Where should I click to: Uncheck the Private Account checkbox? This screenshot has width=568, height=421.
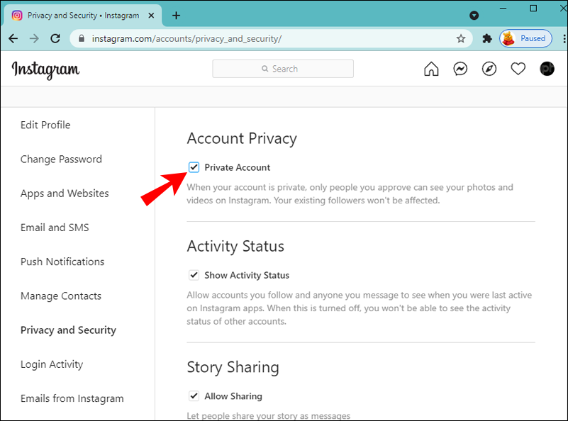[x=194, y=167]
